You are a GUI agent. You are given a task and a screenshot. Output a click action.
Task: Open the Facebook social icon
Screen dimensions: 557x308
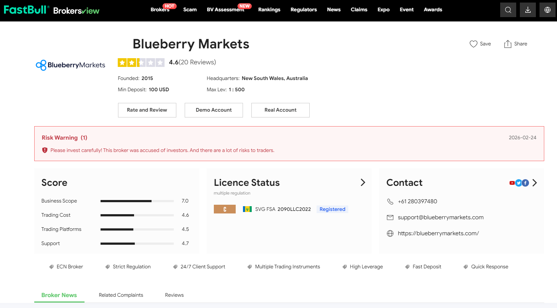(x=525, y=183)
